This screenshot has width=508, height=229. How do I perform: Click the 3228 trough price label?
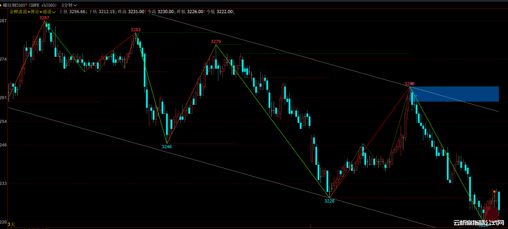(329, 201)
